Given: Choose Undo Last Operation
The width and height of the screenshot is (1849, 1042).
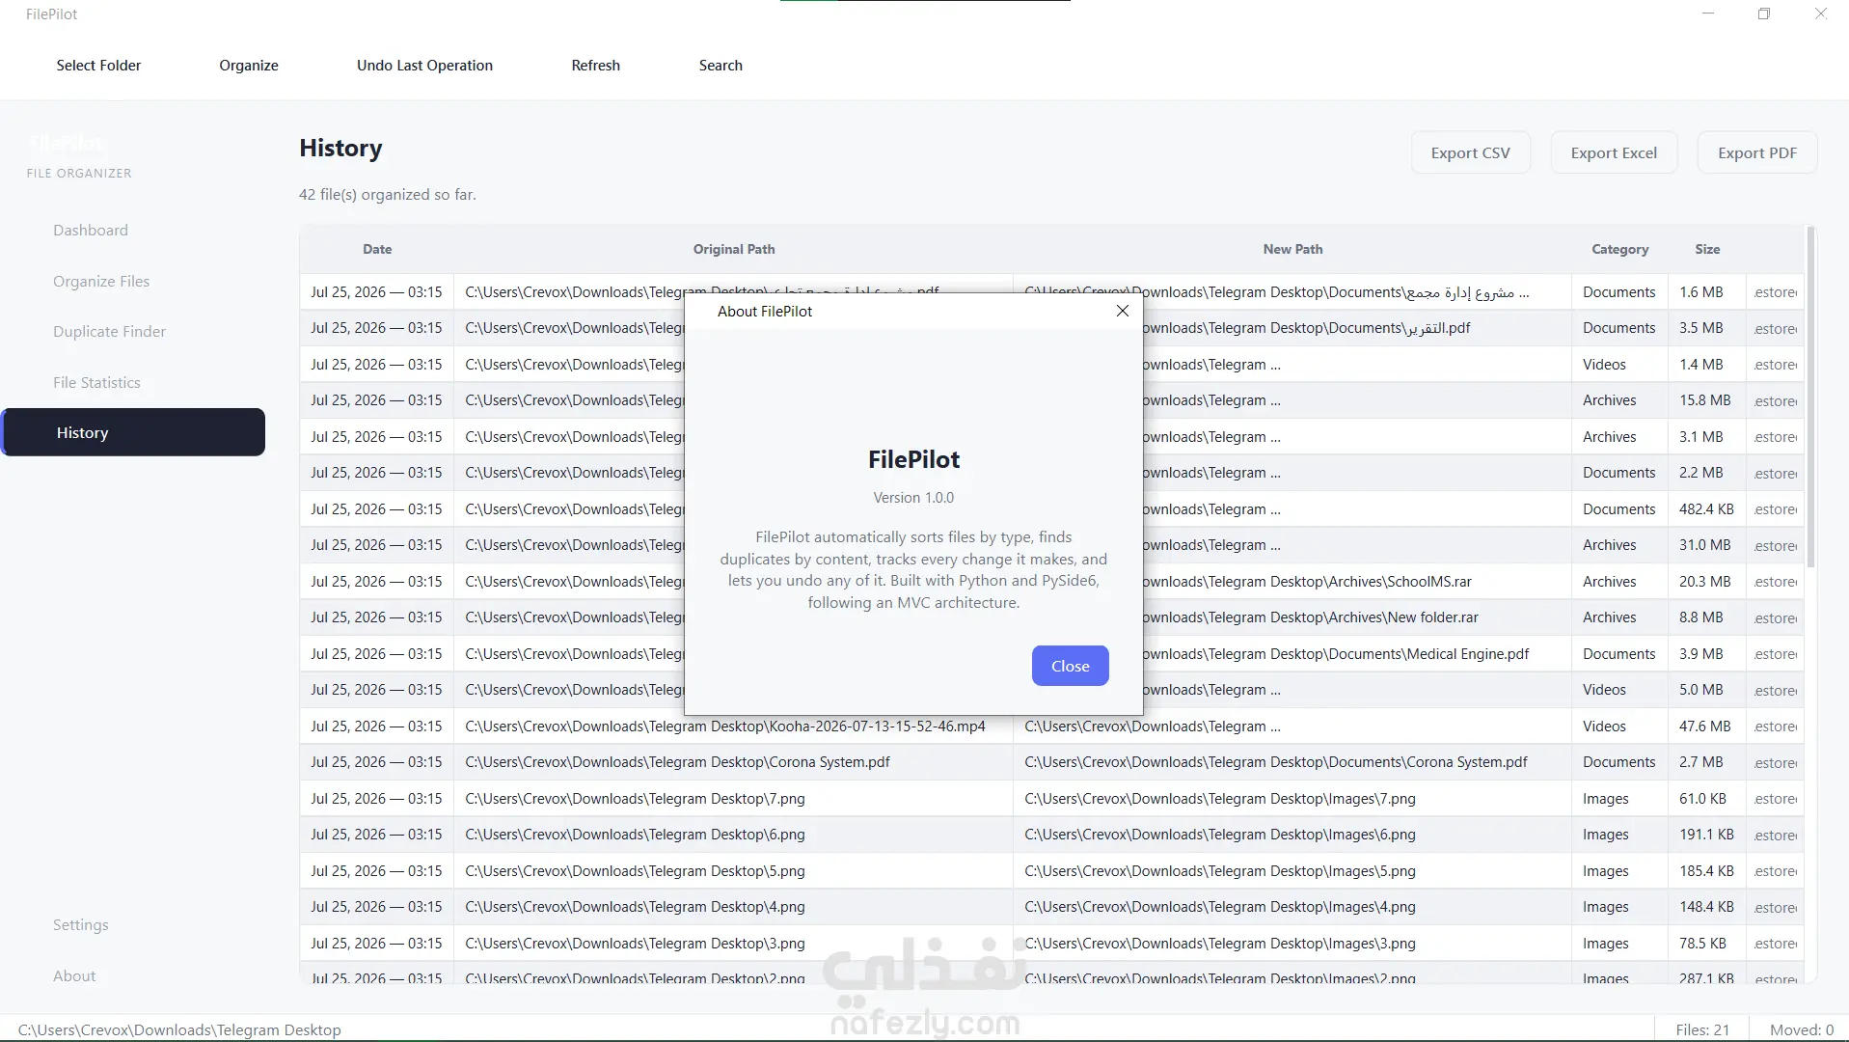Looking at the screenshot, I should point(424,66).
